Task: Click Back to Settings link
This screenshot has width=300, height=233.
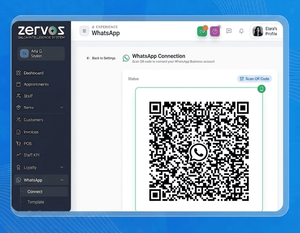Action: coord(101,58)
